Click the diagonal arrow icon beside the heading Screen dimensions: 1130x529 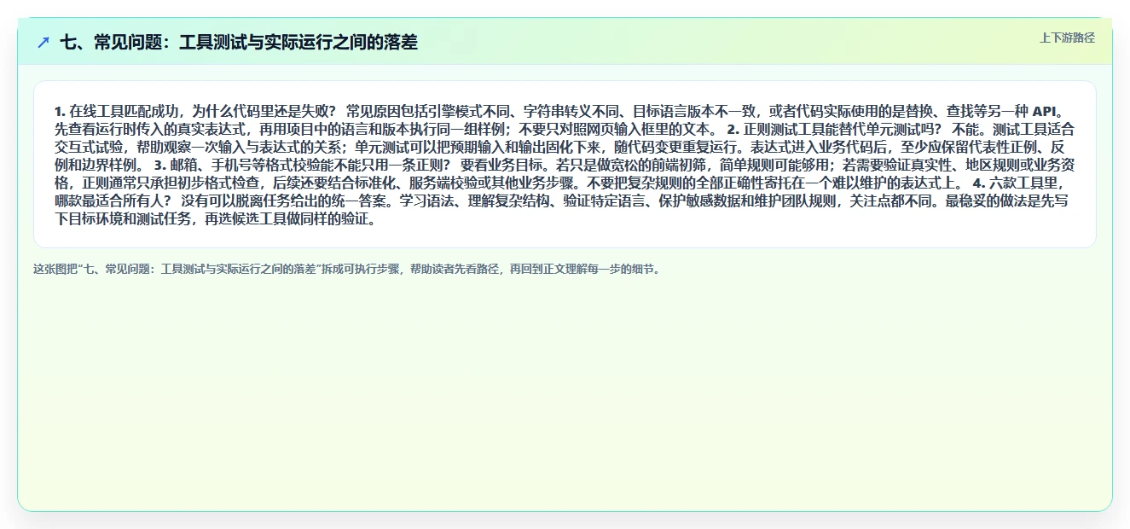point(43,42)
